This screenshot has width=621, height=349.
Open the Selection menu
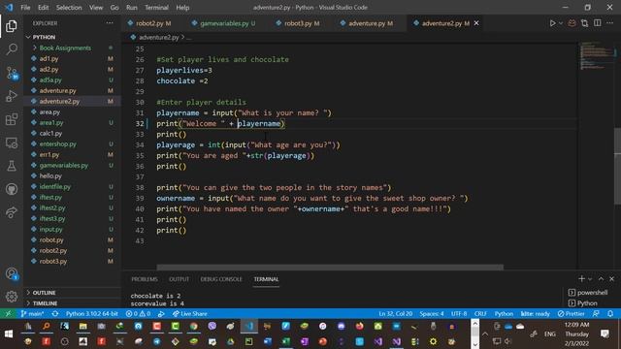pyautogui.click(x=69, y=8)
